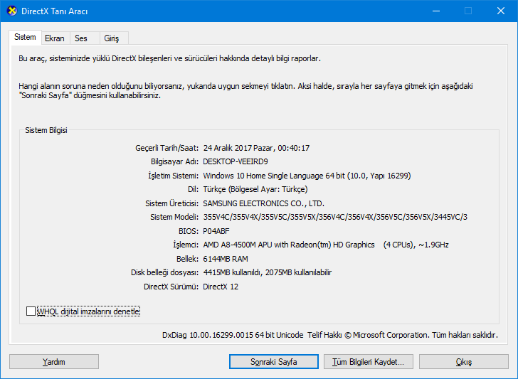The image size is (518, 379).
Task: Click the Disk belleği dosyası label
Action: tap(165, 273)
